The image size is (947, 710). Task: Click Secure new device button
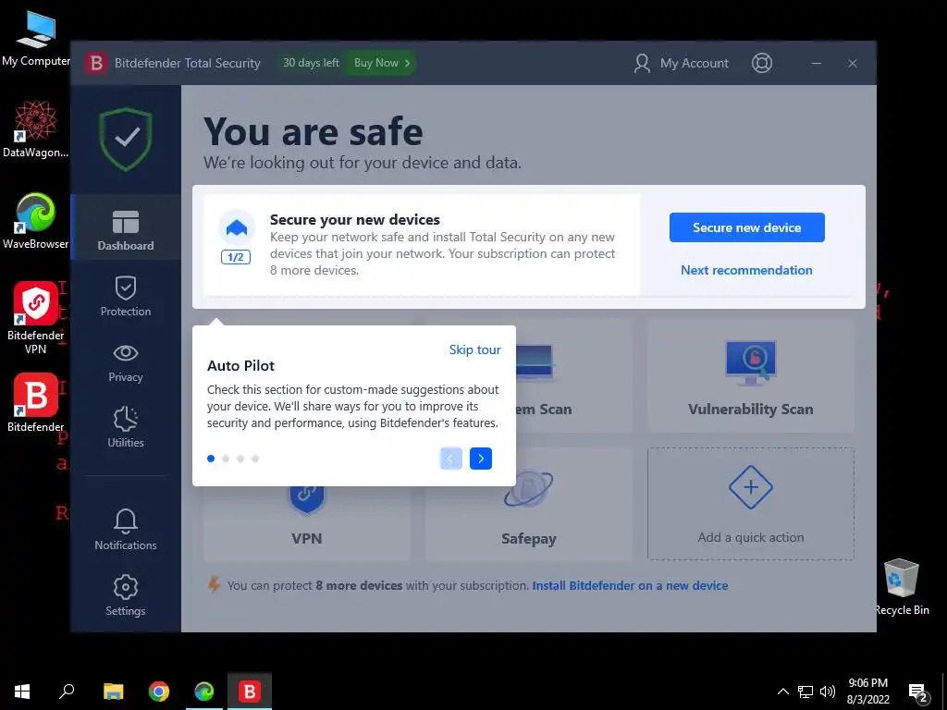pos(746,227)
